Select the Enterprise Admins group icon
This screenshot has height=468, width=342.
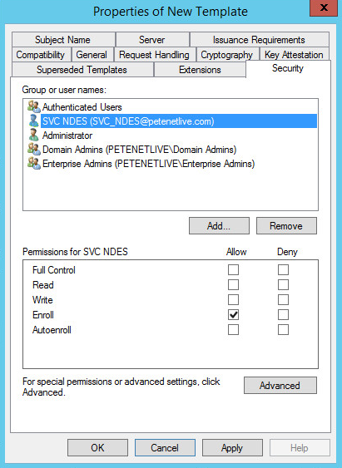(34, 164)
